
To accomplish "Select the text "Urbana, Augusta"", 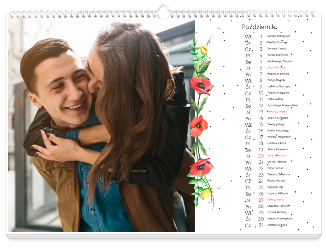I will [x=277, y=225].
